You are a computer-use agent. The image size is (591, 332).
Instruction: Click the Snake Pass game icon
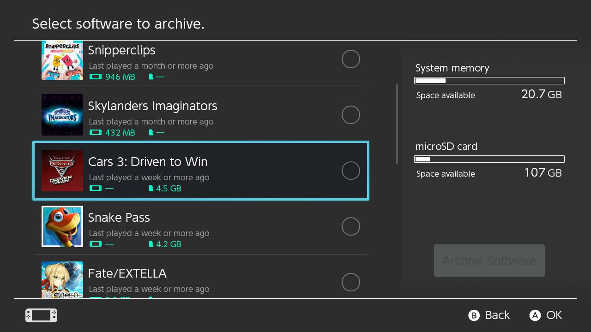point(62,226)
